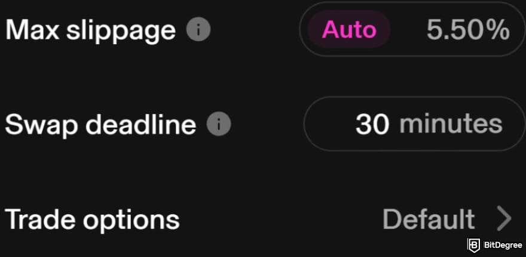Open the Default trade options selection
This screenshot has height=257, width=526.
click(x=429, y=219)
